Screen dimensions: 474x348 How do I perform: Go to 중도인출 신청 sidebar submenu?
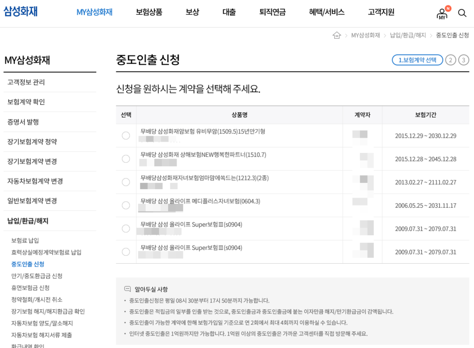pyautogui.click(x=28, y=264)
